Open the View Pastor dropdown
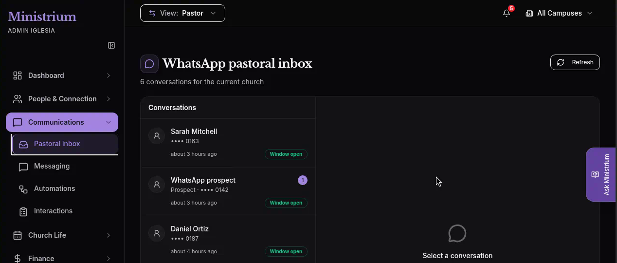Screen dimensions: 617x263 [x=182, y=13]
